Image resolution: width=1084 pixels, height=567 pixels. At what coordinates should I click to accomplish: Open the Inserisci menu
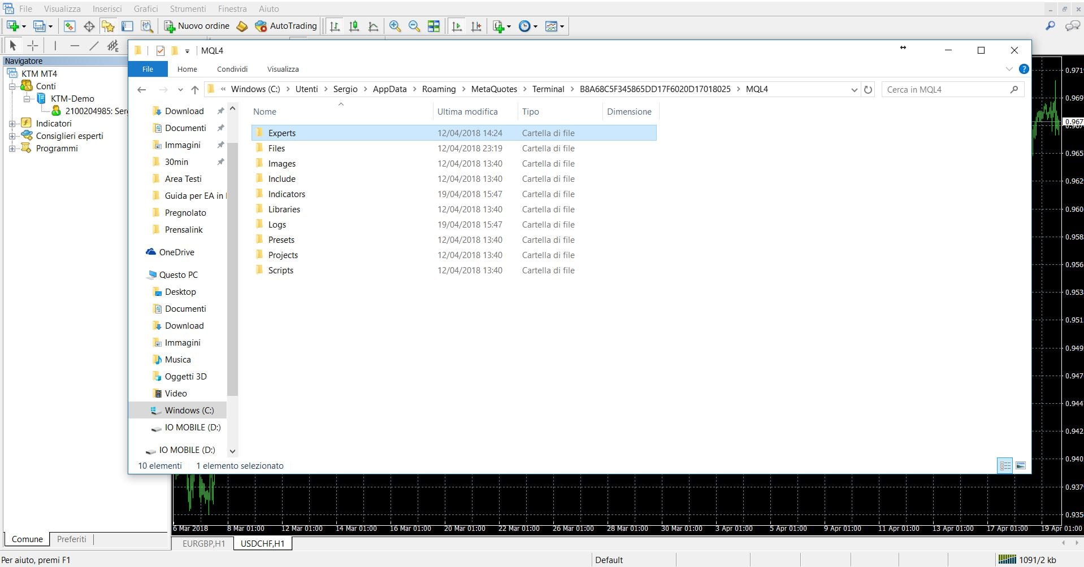(x=107, y=8)
